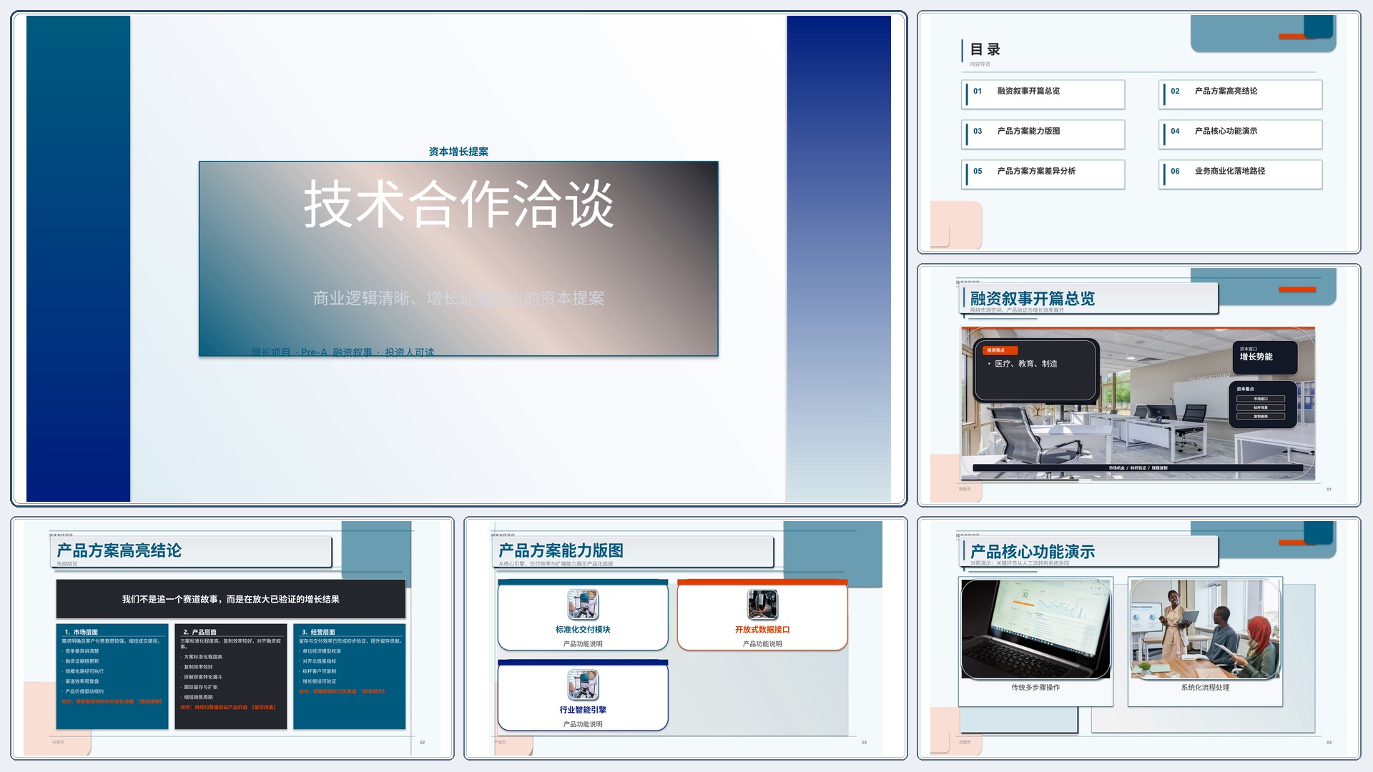Click the meeting photo above 系统化流程处理
Viewport: 1373px width, 772px height.
tap(1205, 629)
